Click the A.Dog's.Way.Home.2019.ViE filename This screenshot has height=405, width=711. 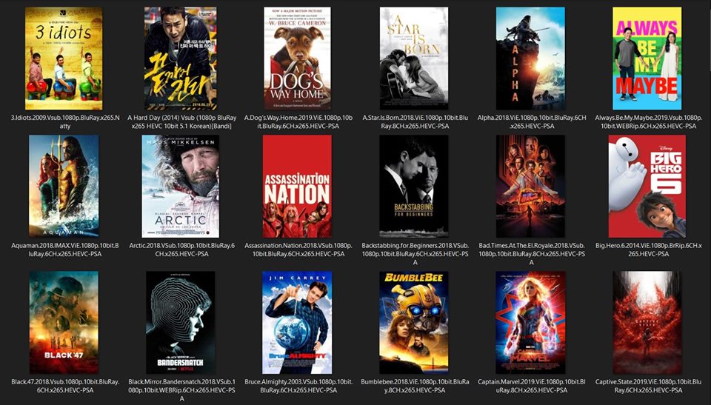298,121
